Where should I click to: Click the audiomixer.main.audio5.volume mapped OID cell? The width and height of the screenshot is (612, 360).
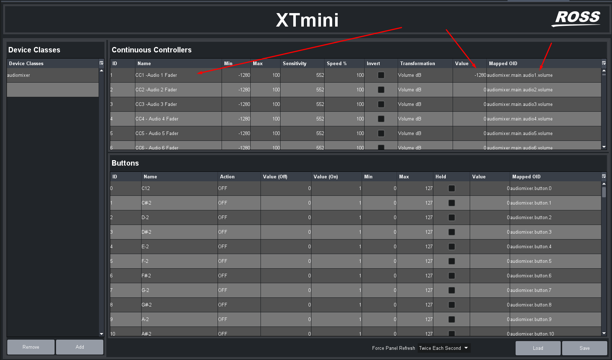tap(544, 133)
